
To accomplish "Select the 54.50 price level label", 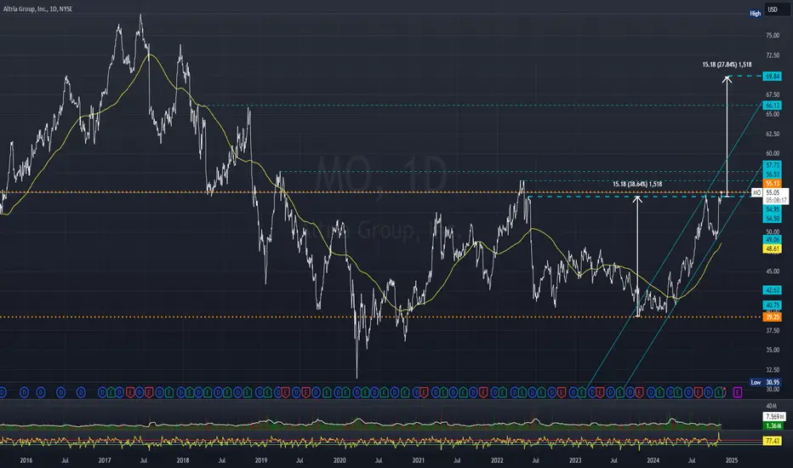I will (x=773, y=219).
